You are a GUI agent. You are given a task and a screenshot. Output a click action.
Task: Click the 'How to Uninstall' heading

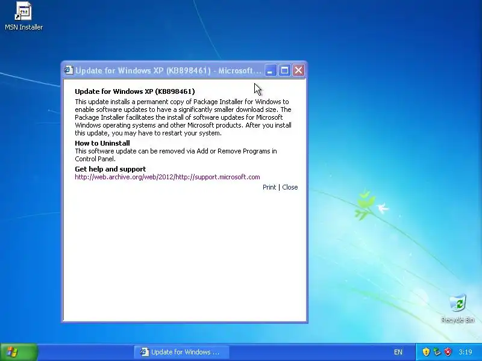click(x=102, y=143)
